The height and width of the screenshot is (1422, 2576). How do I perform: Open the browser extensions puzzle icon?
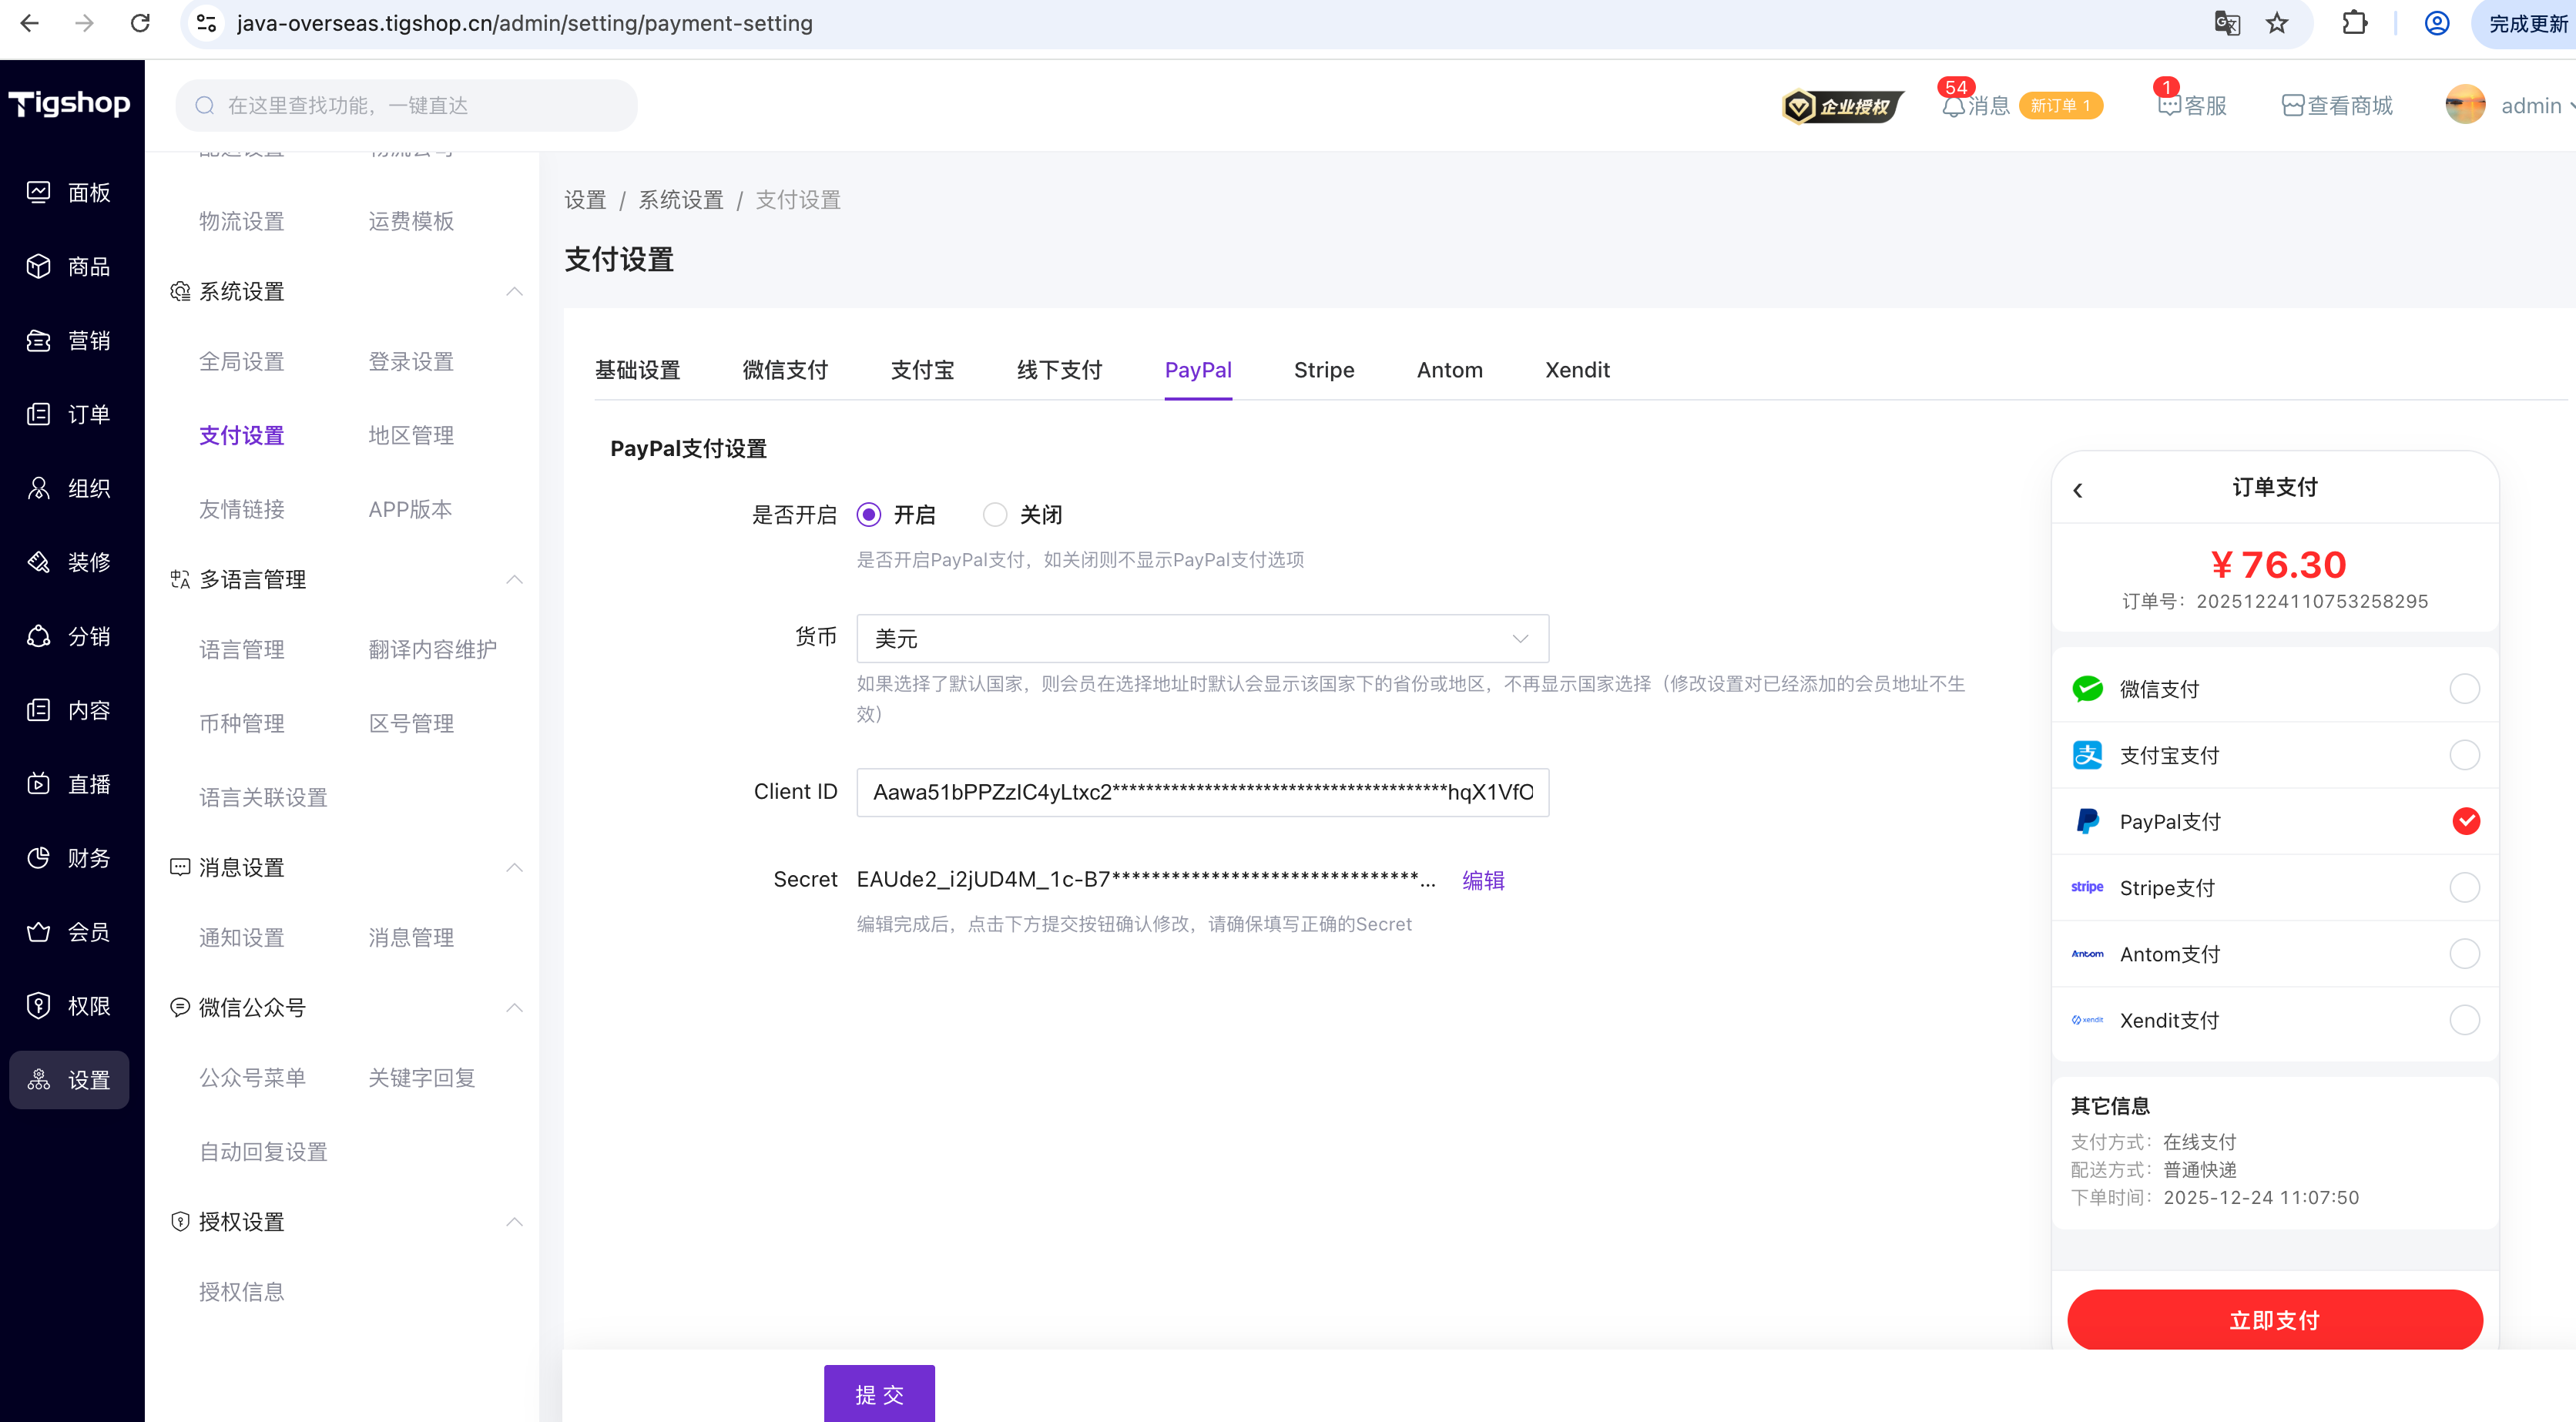click(x=2355, y=23)
